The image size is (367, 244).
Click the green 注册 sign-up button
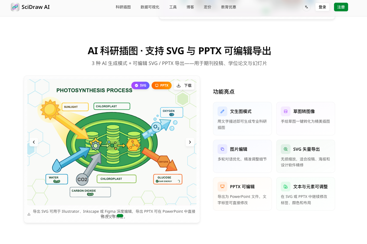tap(341, 7)
